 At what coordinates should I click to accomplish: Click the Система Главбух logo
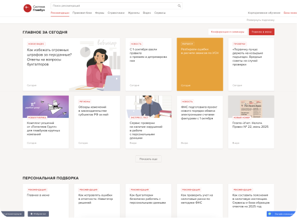click(34, 8)
